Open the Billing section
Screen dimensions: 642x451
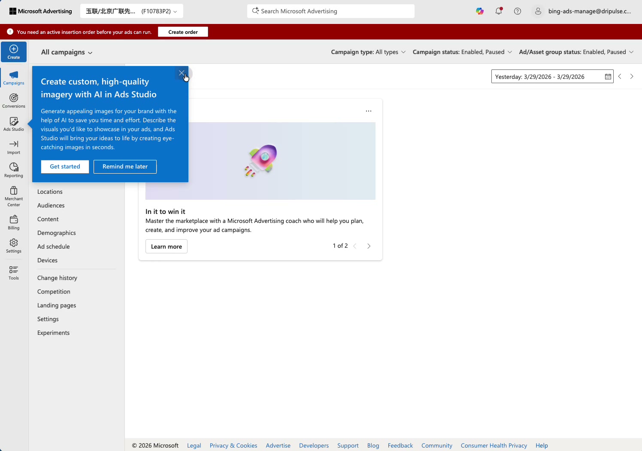(14, 222)
